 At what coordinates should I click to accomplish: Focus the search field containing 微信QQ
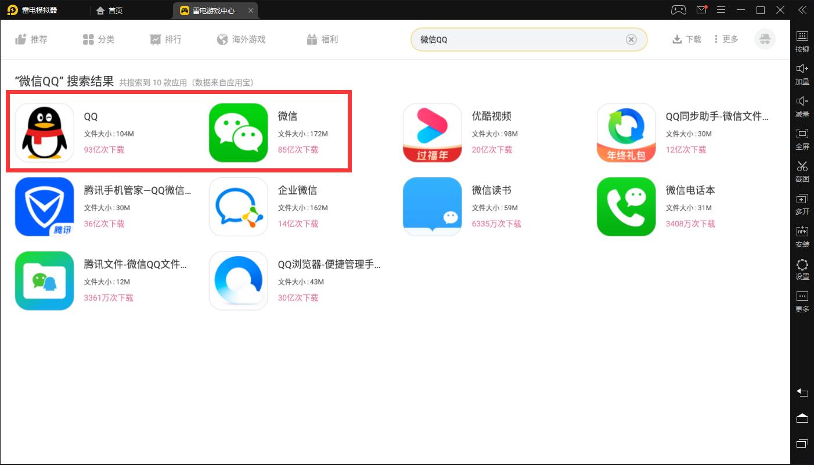click(x=517, y=39)
